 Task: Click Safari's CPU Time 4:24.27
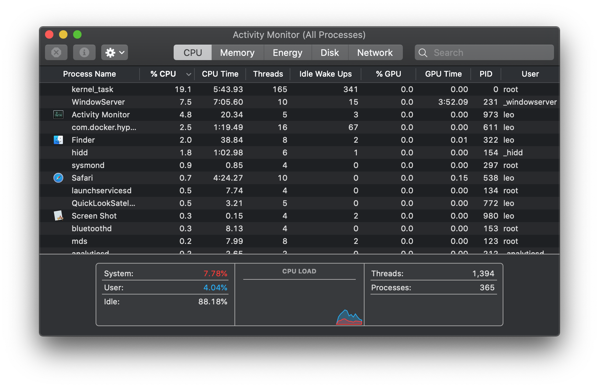pos(228,178)
